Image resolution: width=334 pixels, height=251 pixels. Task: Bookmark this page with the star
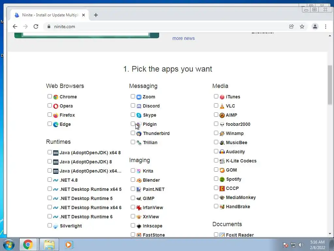tap(302, 26)
